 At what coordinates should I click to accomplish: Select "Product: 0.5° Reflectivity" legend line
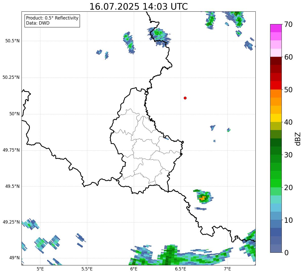pyautogui.click(x=52, y=18)
